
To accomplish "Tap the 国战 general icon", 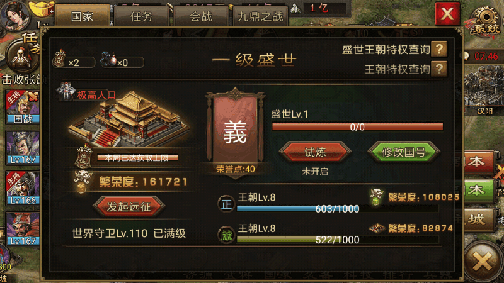I will click(x=23, y=107).
